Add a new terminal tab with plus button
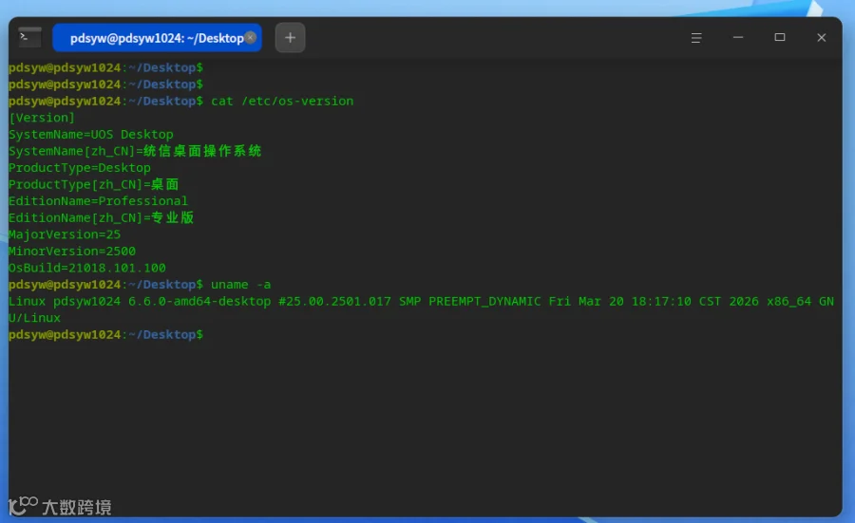This screenshot has height=523, width=855. click(290, 38)
